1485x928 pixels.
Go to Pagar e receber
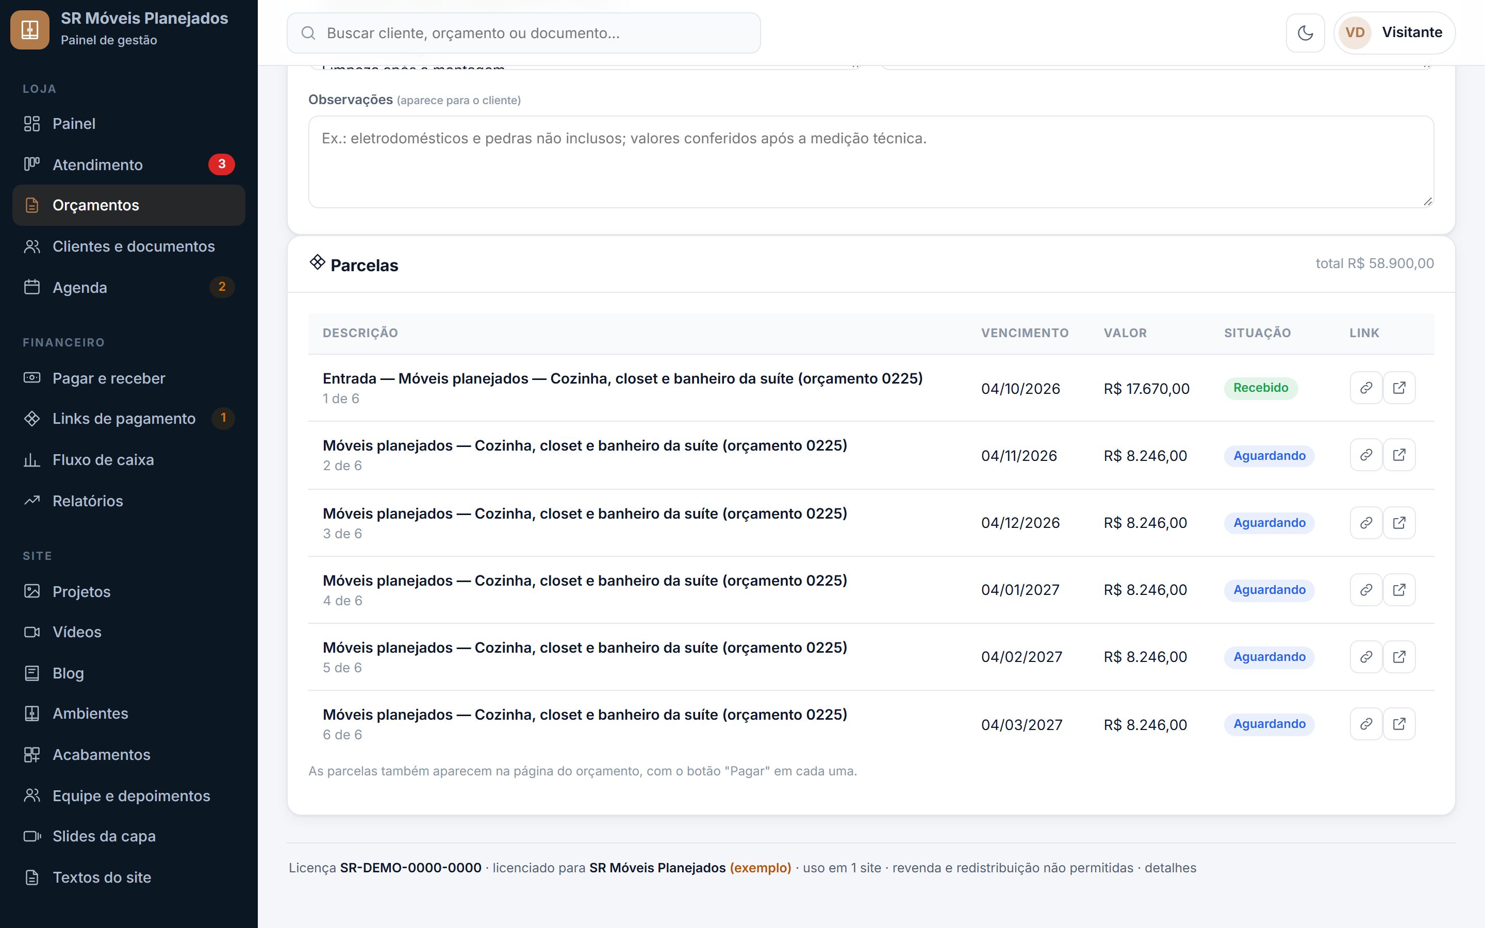pyautogui.click(x=129, y=378)
